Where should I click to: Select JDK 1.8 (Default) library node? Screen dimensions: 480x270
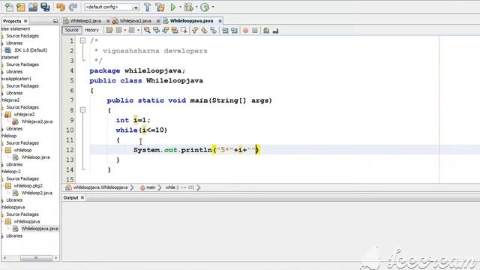[30, 50]
